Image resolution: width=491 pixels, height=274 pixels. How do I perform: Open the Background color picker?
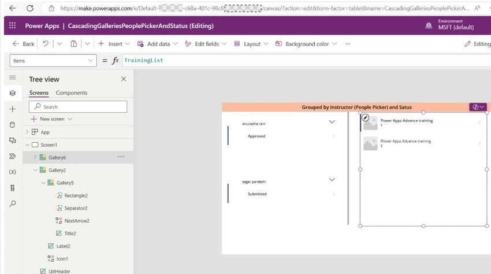pyautogui.click(x=306, y=44)
